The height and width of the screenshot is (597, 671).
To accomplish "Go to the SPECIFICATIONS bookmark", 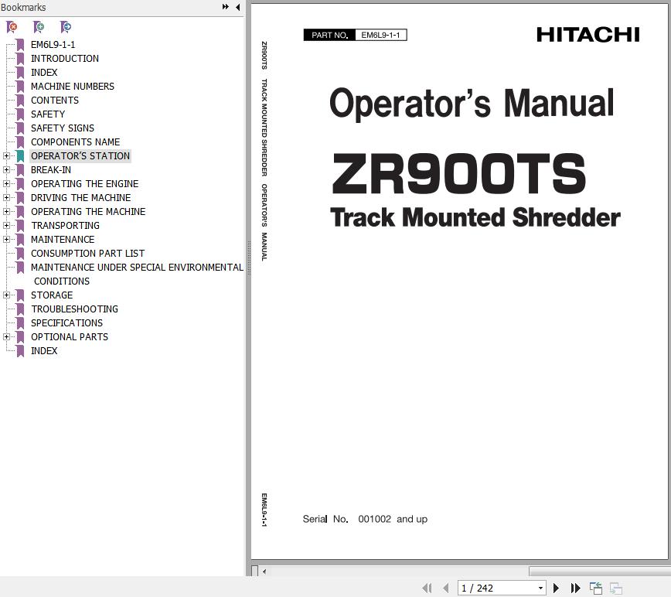I will click(66, 322).
